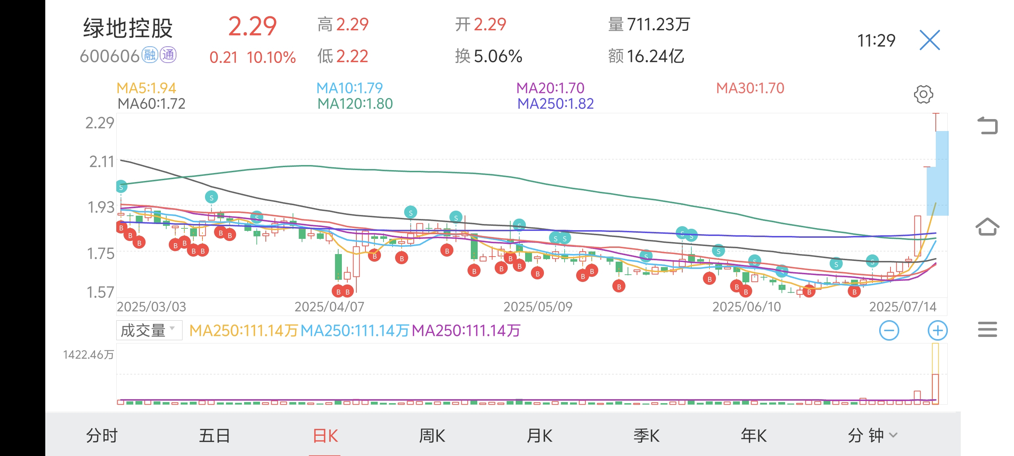1014x456 pixels.
Task: Open chart settings gear icon
Action: coord(923,94)
